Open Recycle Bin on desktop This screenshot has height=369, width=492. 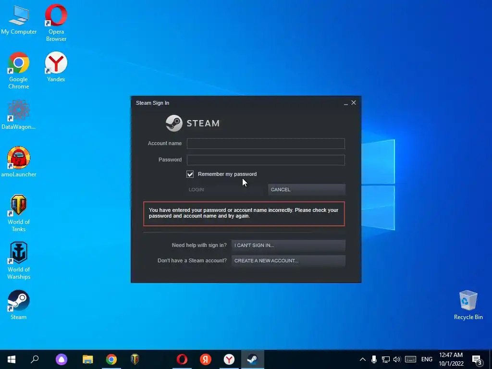tap(468, 305)
